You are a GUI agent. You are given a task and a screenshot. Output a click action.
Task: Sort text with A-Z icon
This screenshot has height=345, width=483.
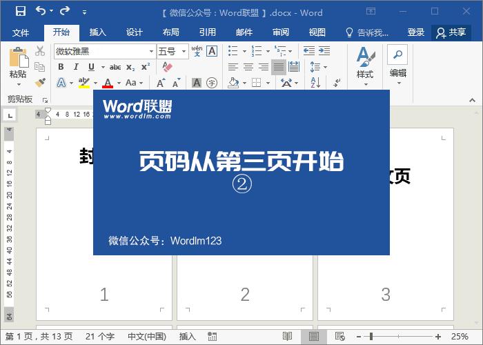(x=315, y=83)
